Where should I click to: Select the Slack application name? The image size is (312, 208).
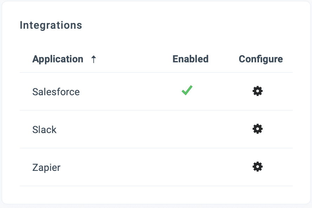pyautogui.click(x=44, y=130)
